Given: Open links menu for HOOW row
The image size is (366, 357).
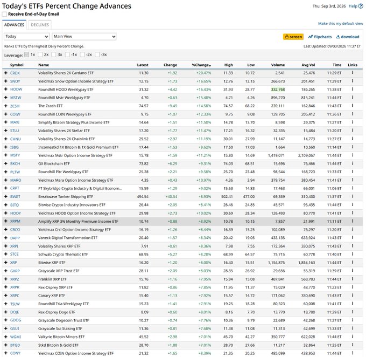Looking at the screenshot, I should coord(353,89).
